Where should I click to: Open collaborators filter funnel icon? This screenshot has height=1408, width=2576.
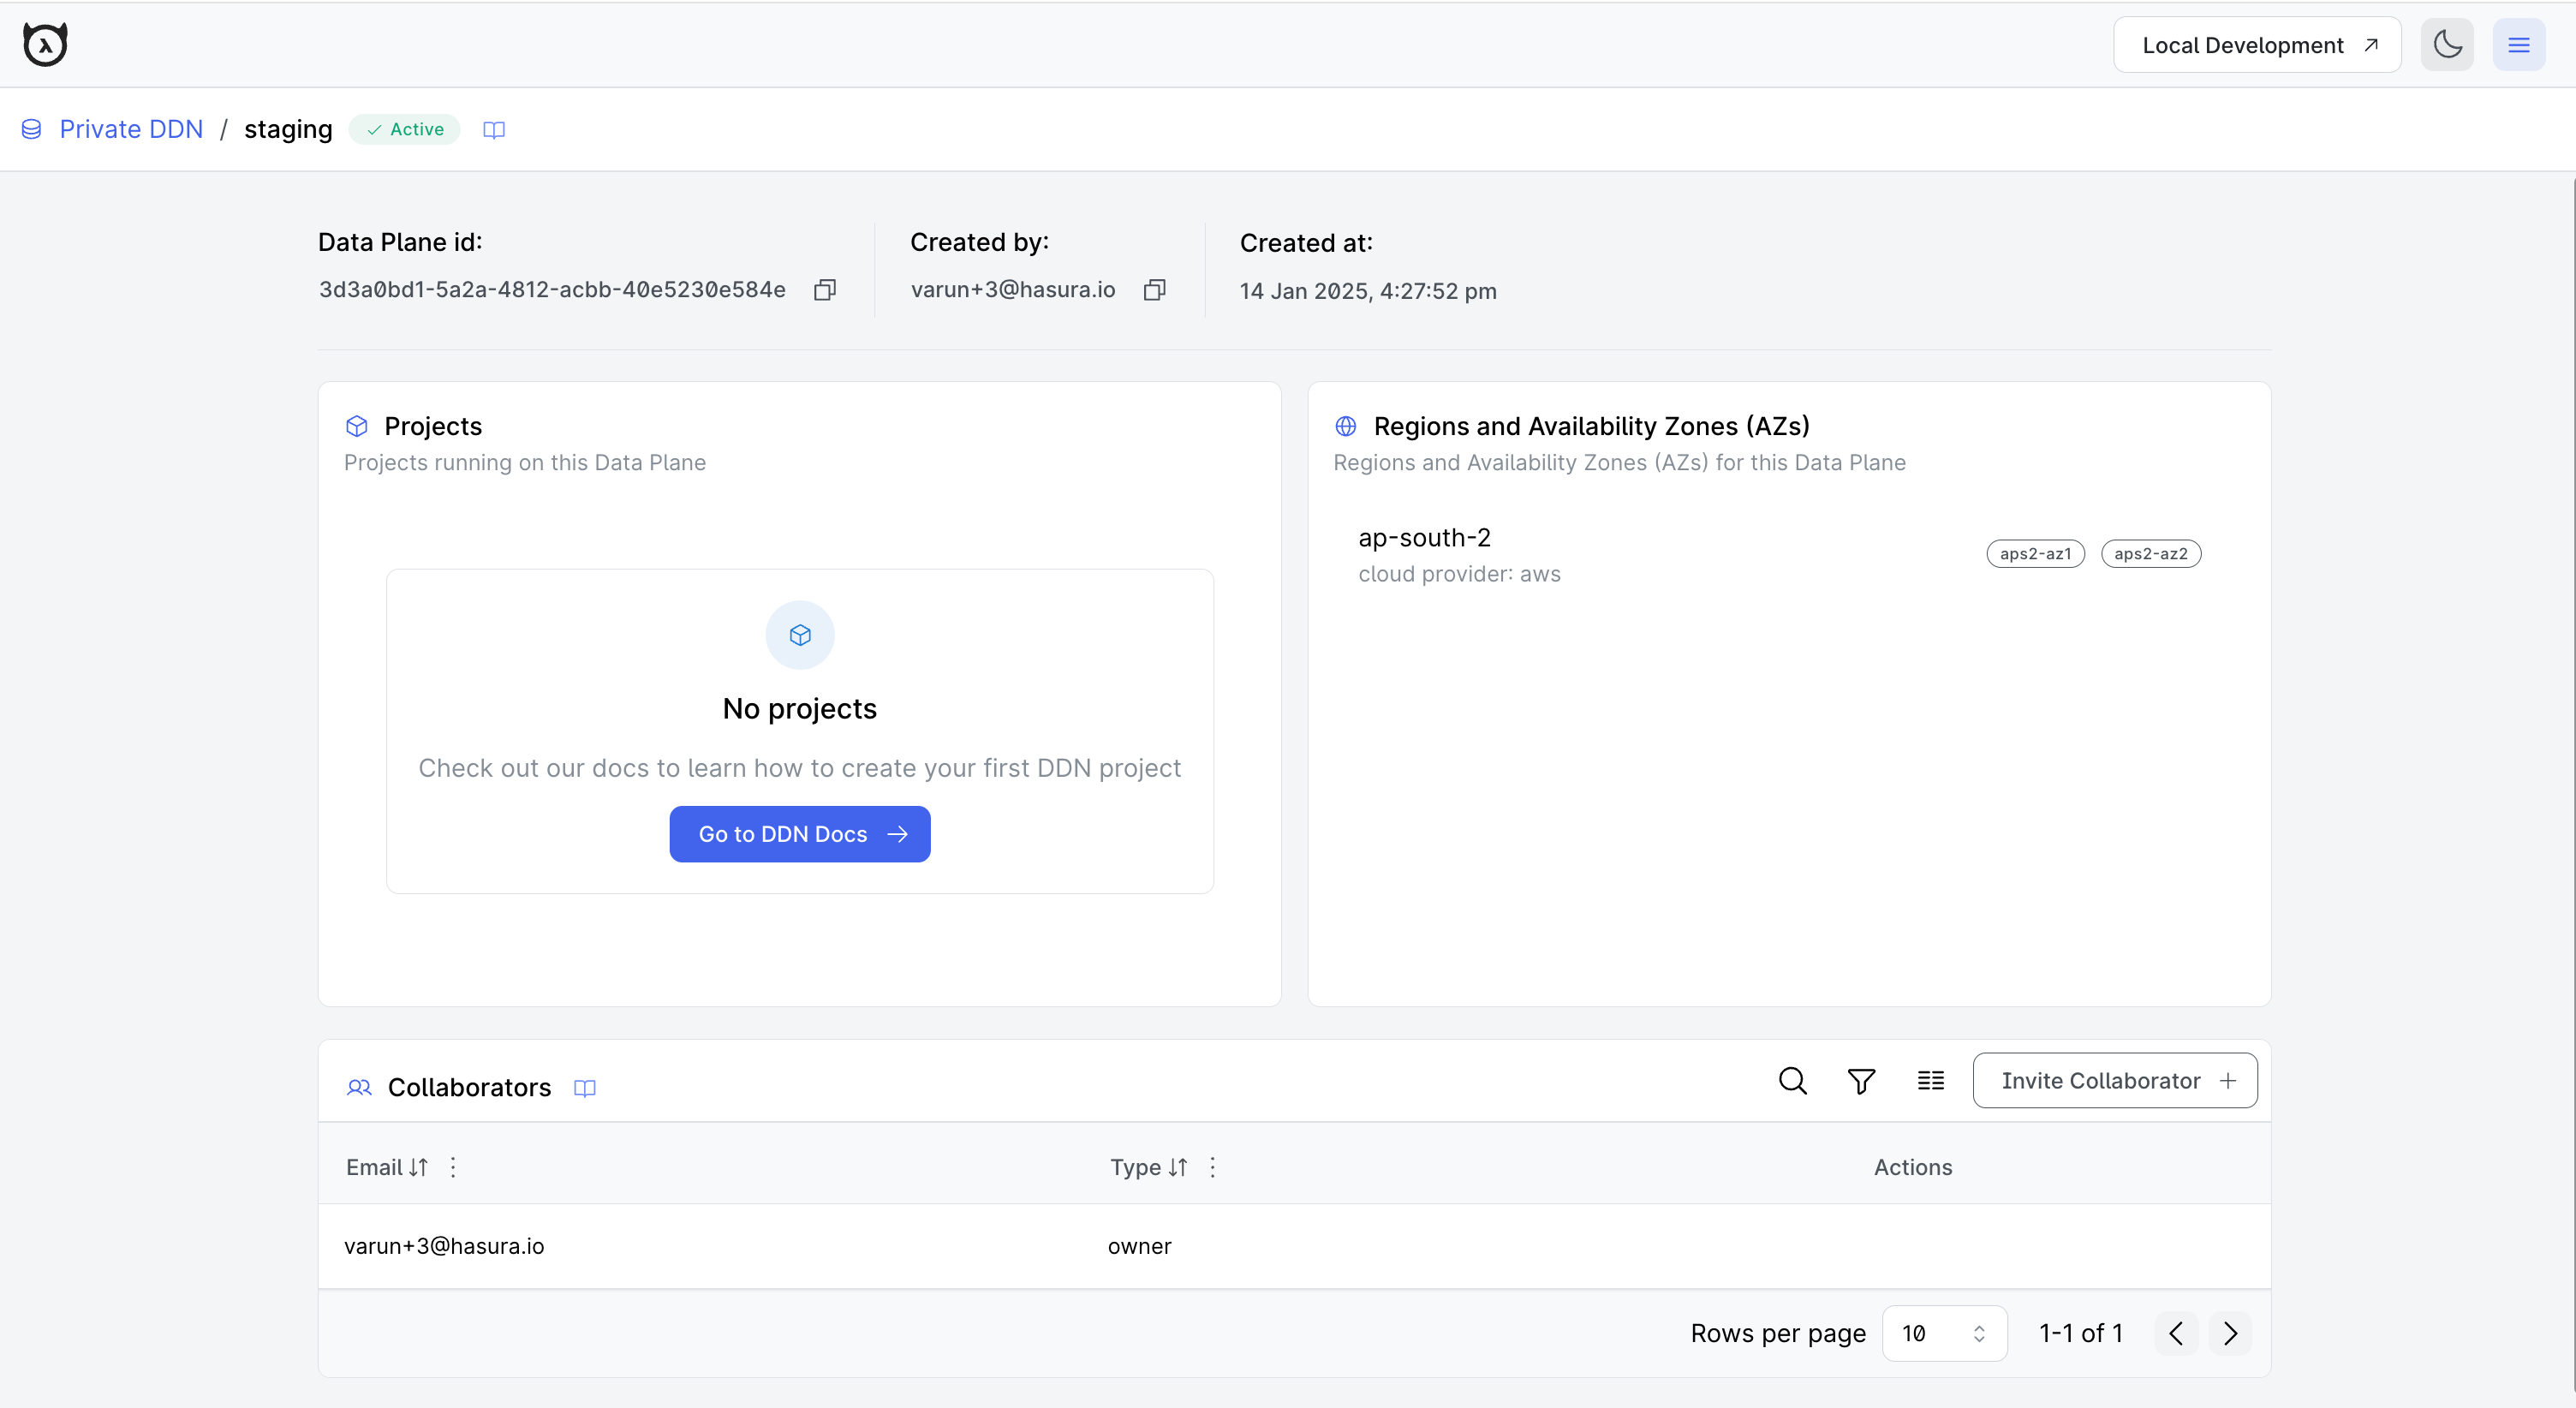1861,1081
